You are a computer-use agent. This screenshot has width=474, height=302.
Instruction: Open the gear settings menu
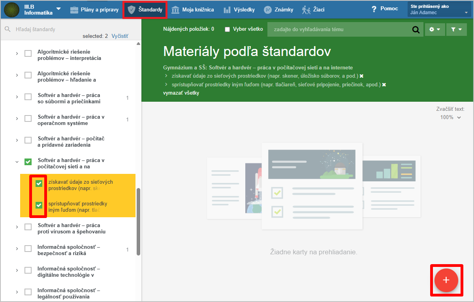[x=434, y=30]
